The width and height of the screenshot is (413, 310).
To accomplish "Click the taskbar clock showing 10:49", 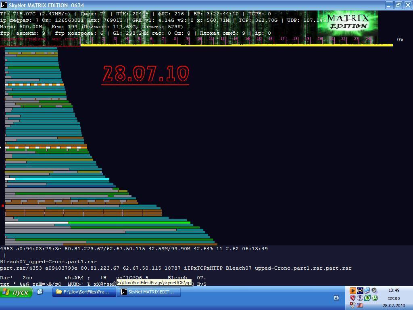I will (394, 290).
